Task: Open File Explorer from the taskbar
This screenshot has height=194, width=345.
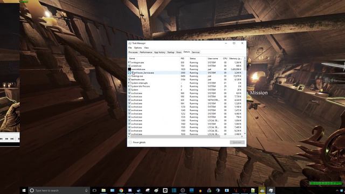Action: tap(103, 190)
